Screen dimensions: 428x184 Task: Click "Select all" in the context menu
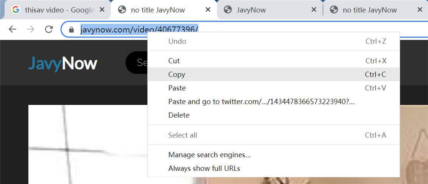(182, 135)
